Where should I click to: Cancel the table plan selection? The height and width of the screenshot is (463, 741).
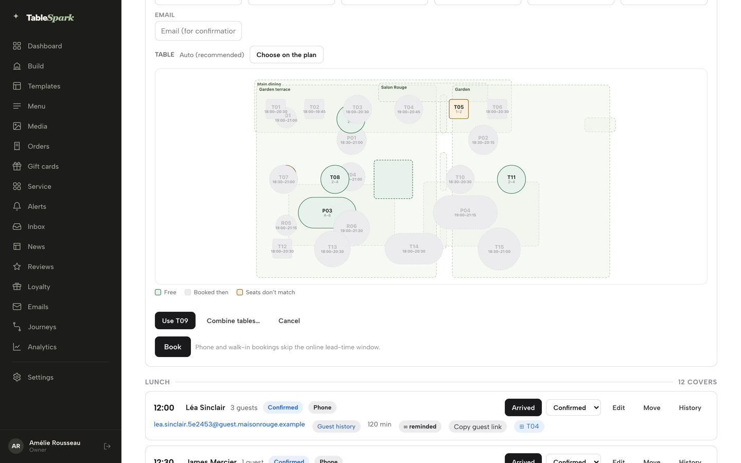point(289,320)
